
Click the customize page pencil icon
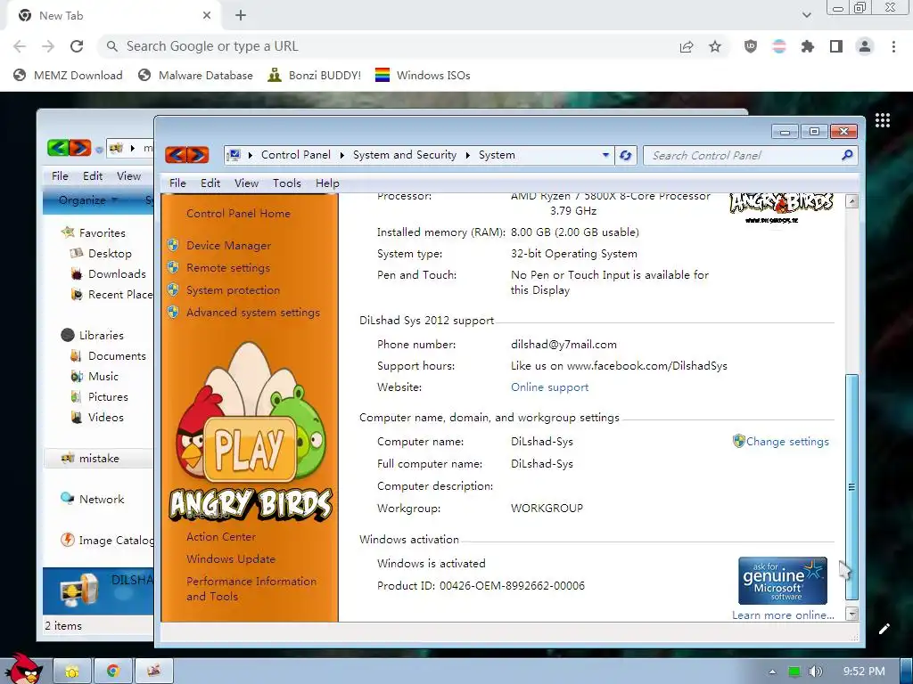[x=884, y=629]
